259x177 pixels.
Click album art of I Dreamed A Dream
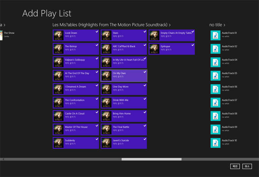click(x=58, y=89)
